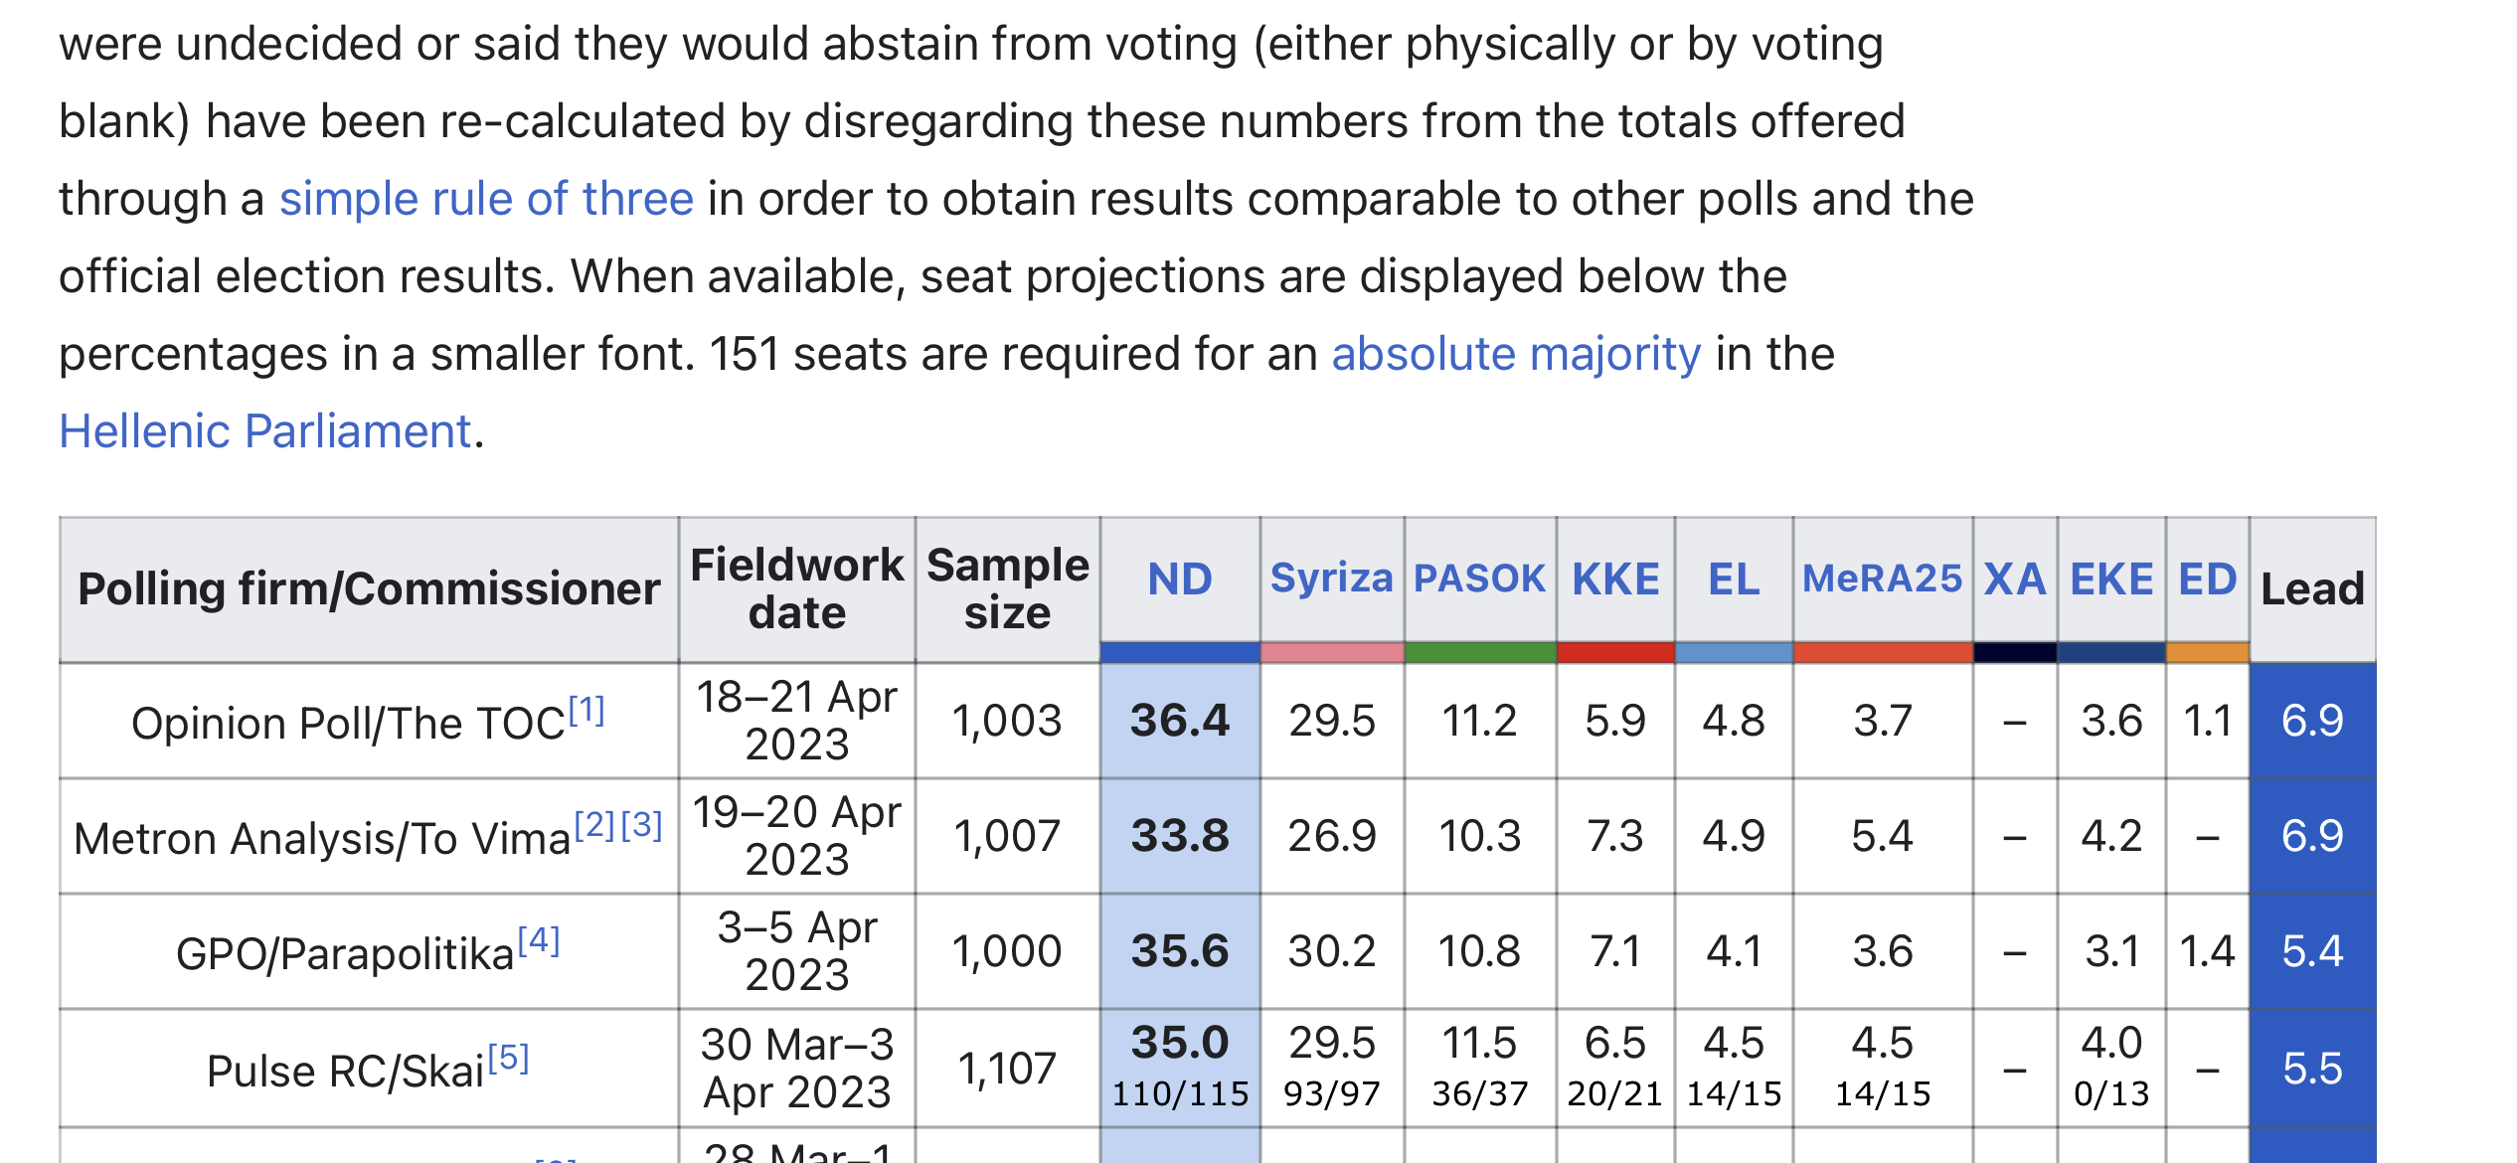Open the MeRA25 party header link
2517x1163 pixels.
[x=1883, y=579]
